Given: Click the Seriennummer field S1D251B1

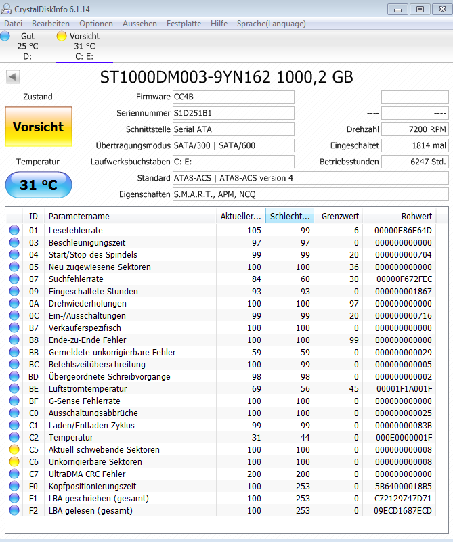Looking at the screenshot, I should click(234, 113).
